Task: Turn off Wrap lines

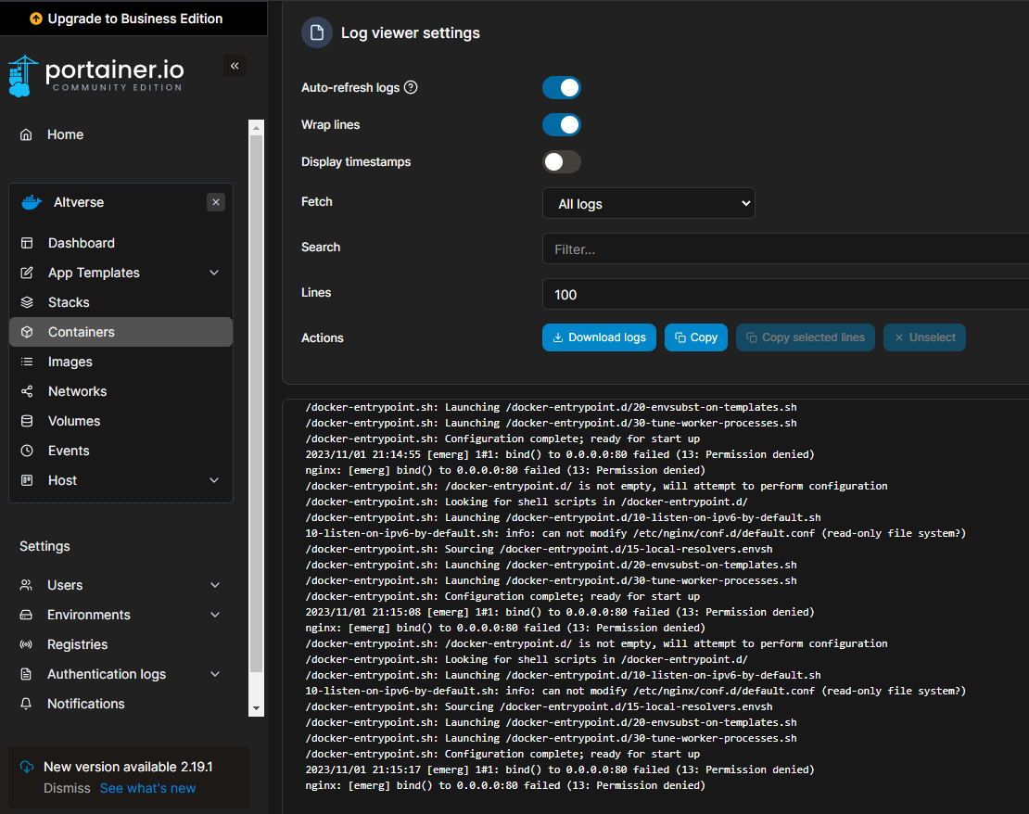Action: 561,124
